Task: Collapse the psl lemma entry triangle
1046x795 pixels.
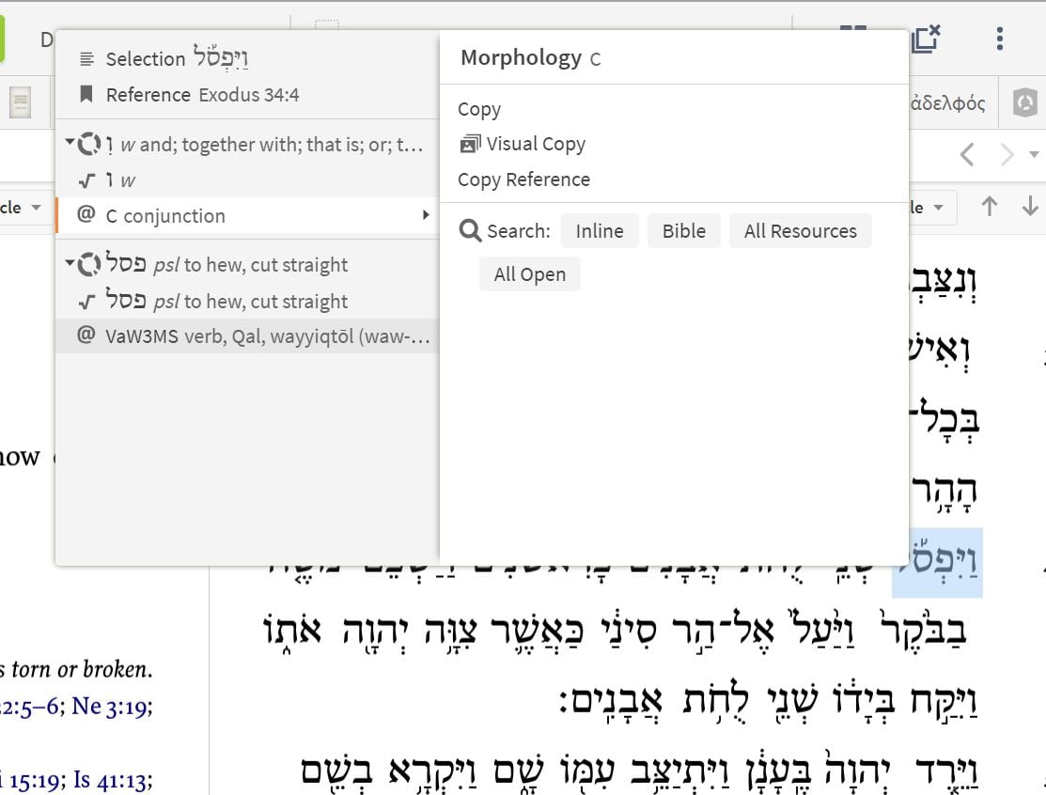Action: pos(68,263)
